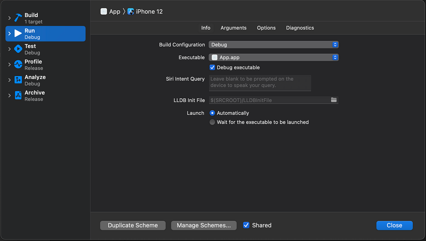
Task: Click the iPhone 12 simulator icon
Action: (131, 12)
